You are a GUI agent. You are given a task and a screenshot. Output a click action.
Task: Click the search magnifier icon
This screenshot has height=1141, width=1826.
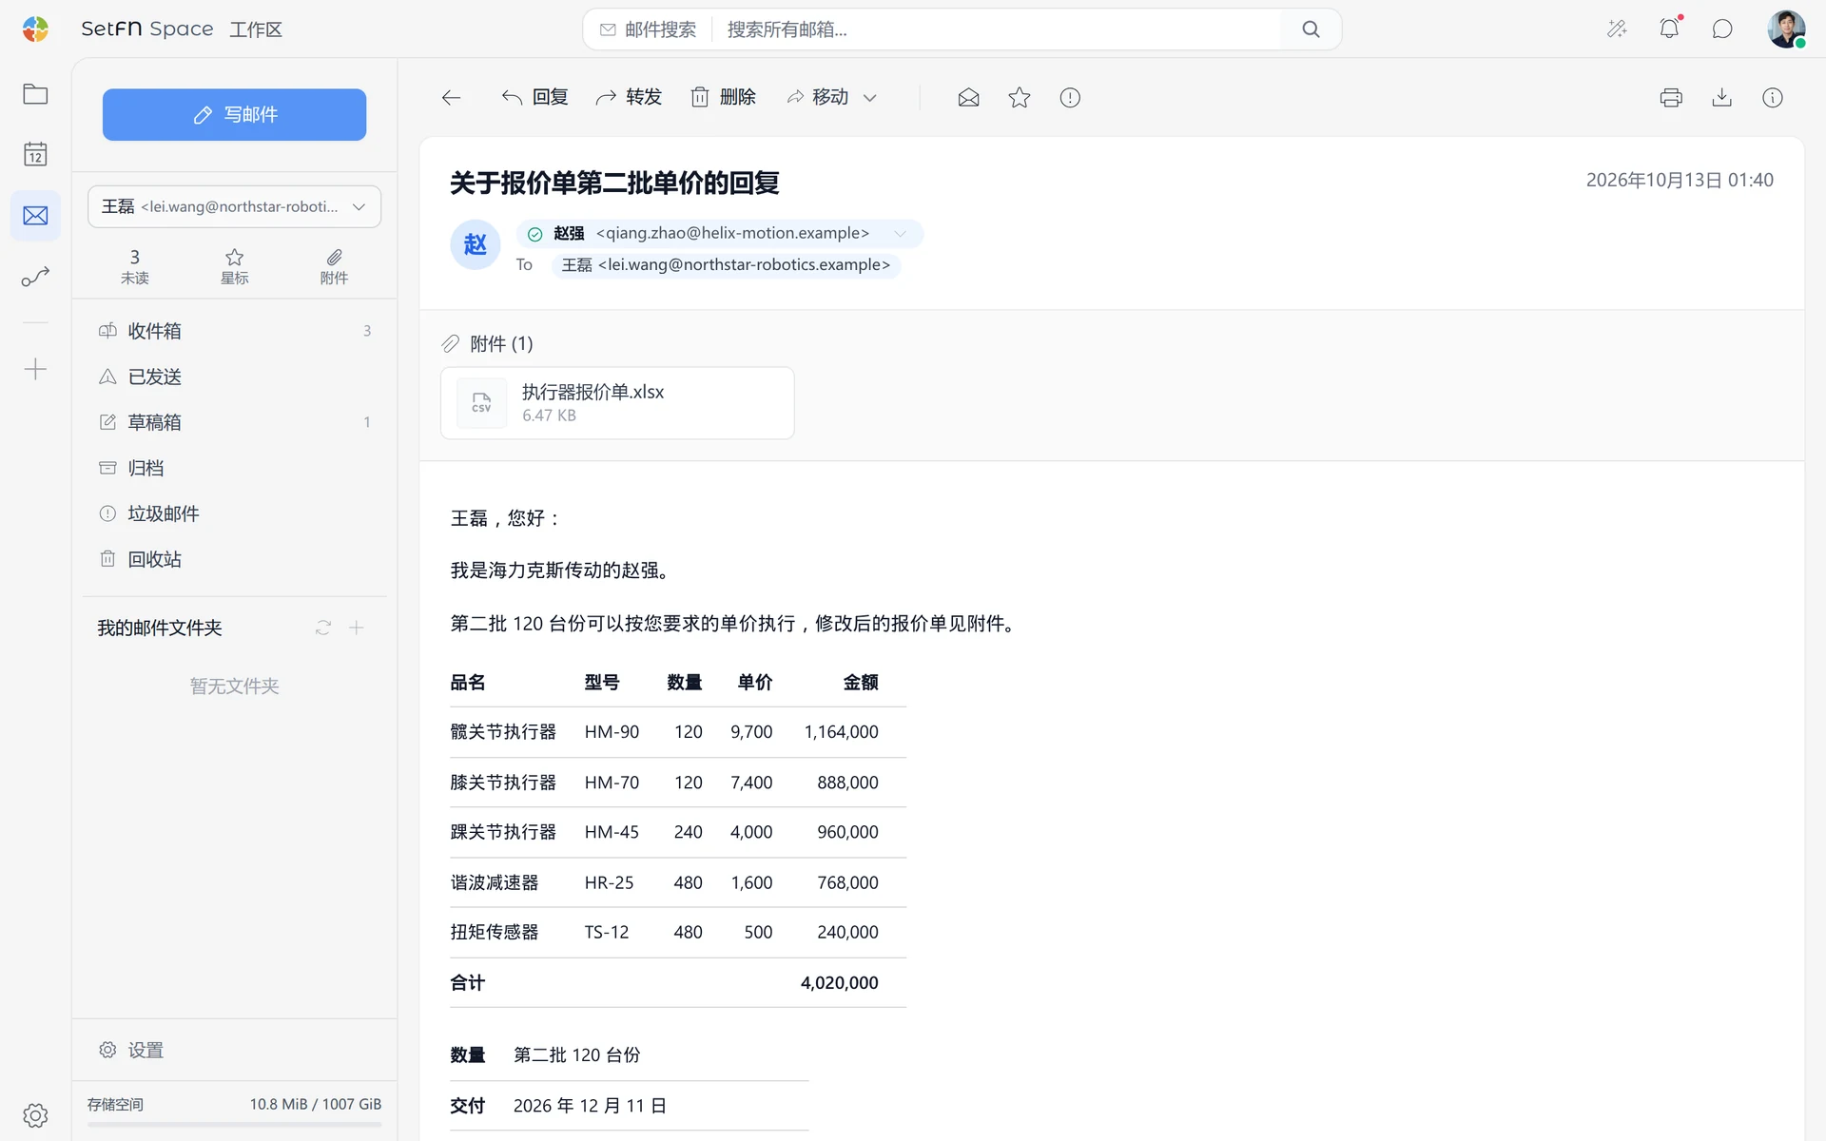(1311, 29)
